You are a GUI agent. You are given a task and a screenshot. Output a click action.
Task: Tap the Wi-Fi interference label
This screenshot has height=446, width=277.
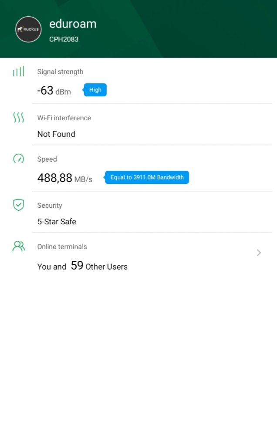[x=64, y=118]
